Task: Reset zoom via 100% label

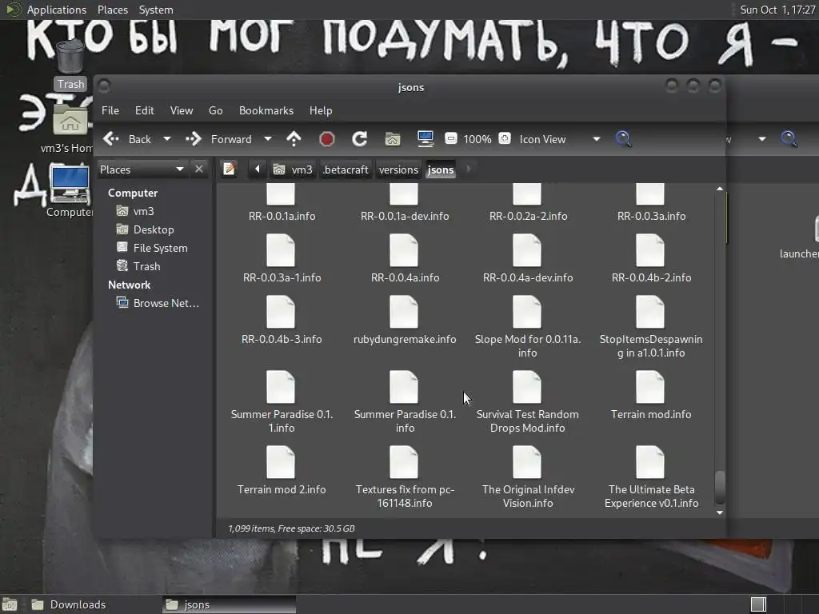Action: pyautogui.click(x=477, y=139)
